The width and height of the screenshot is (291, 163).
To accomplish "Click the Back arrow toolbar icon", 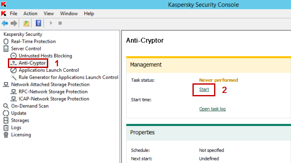I will pyautogui.click(x=5, y=23).
